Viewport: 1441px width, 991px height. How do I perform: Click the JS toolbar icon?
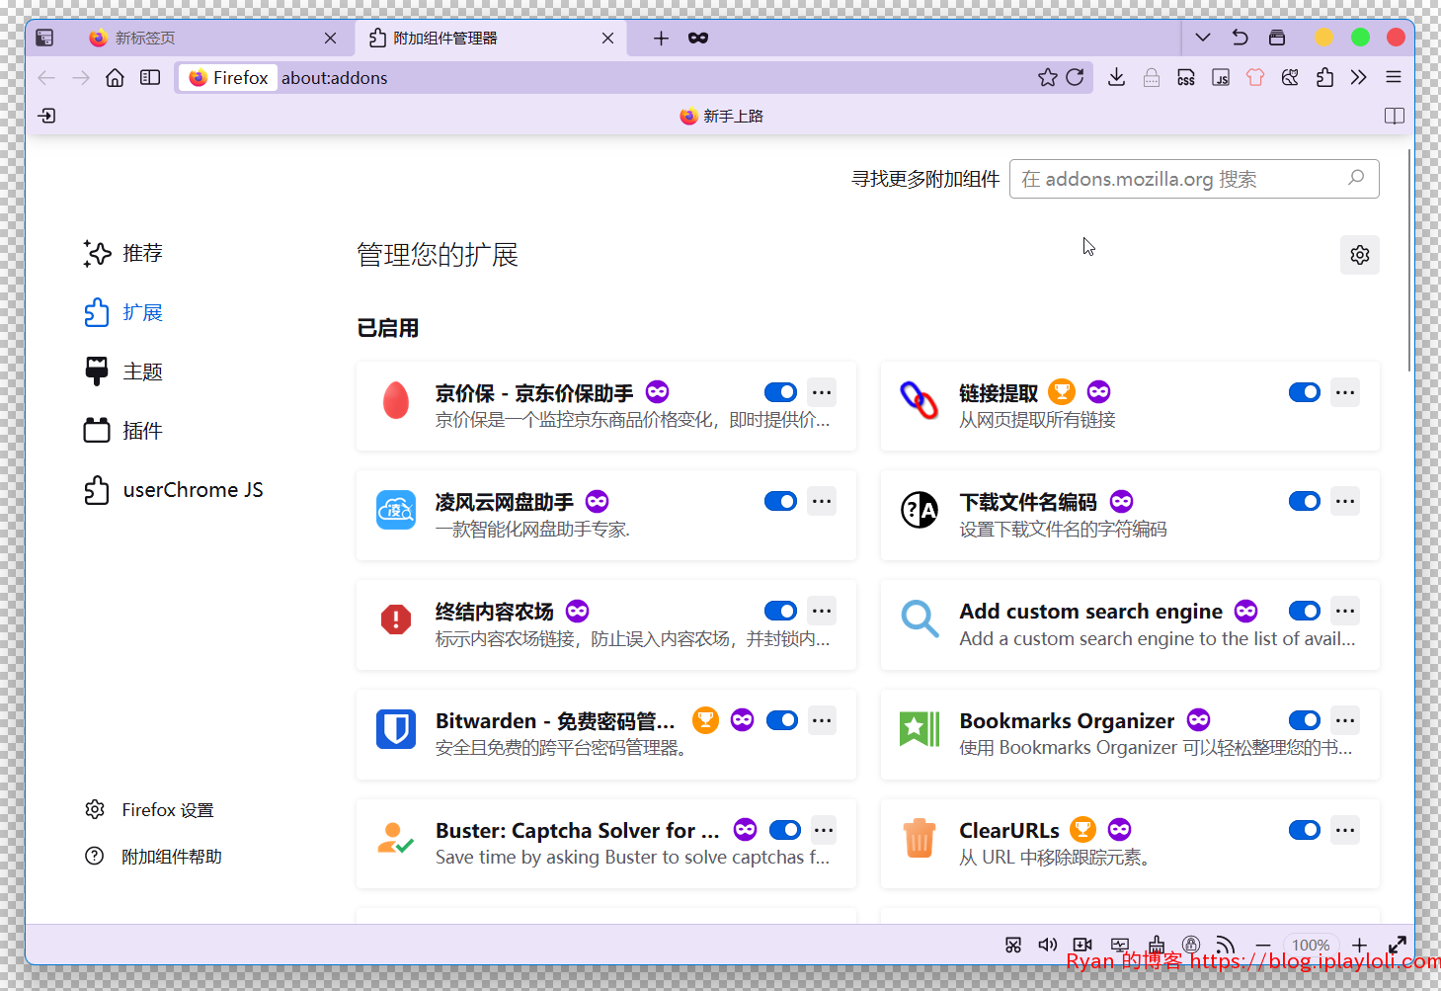point(1221,78)
